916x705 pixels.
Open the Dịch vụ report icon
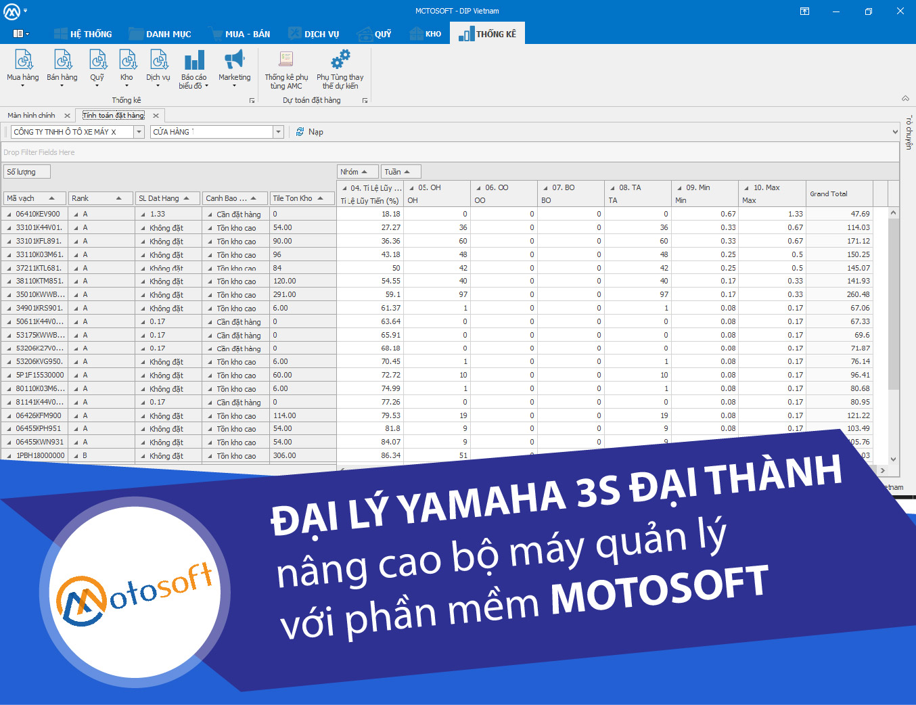(x=158, y=68)
